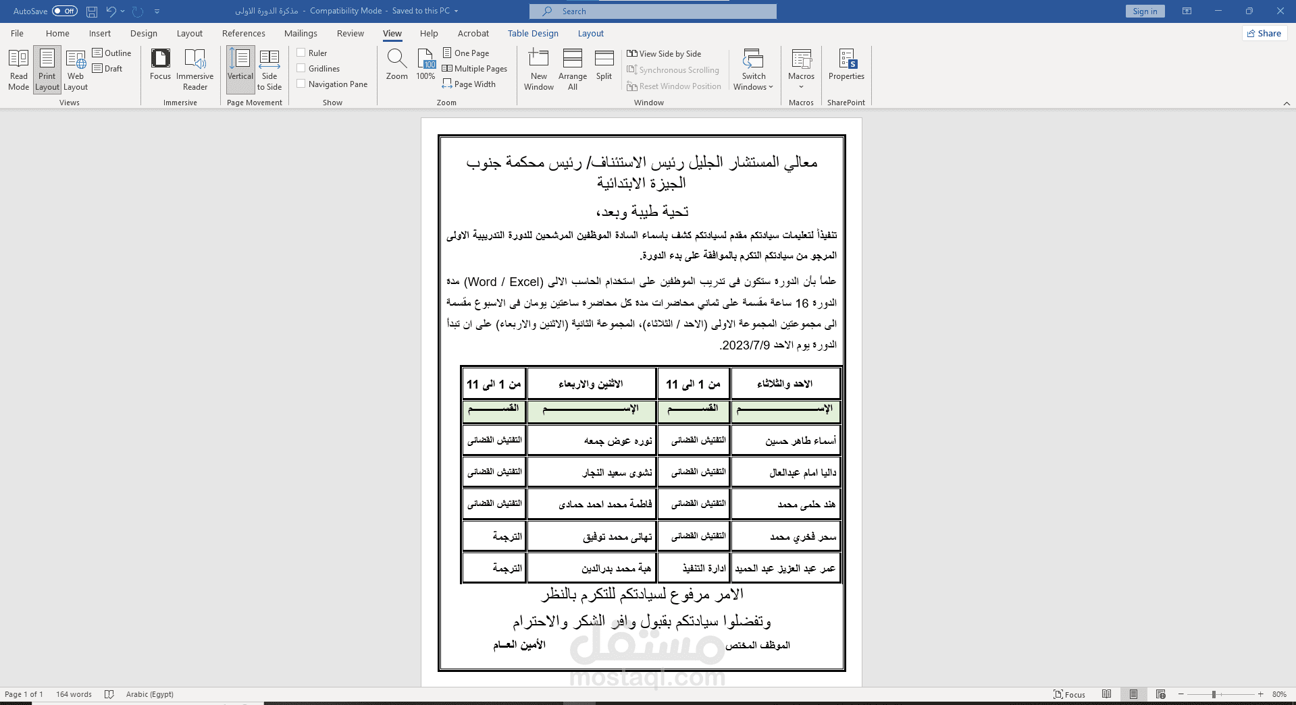Switch to Web Layout view

(76, 69)
